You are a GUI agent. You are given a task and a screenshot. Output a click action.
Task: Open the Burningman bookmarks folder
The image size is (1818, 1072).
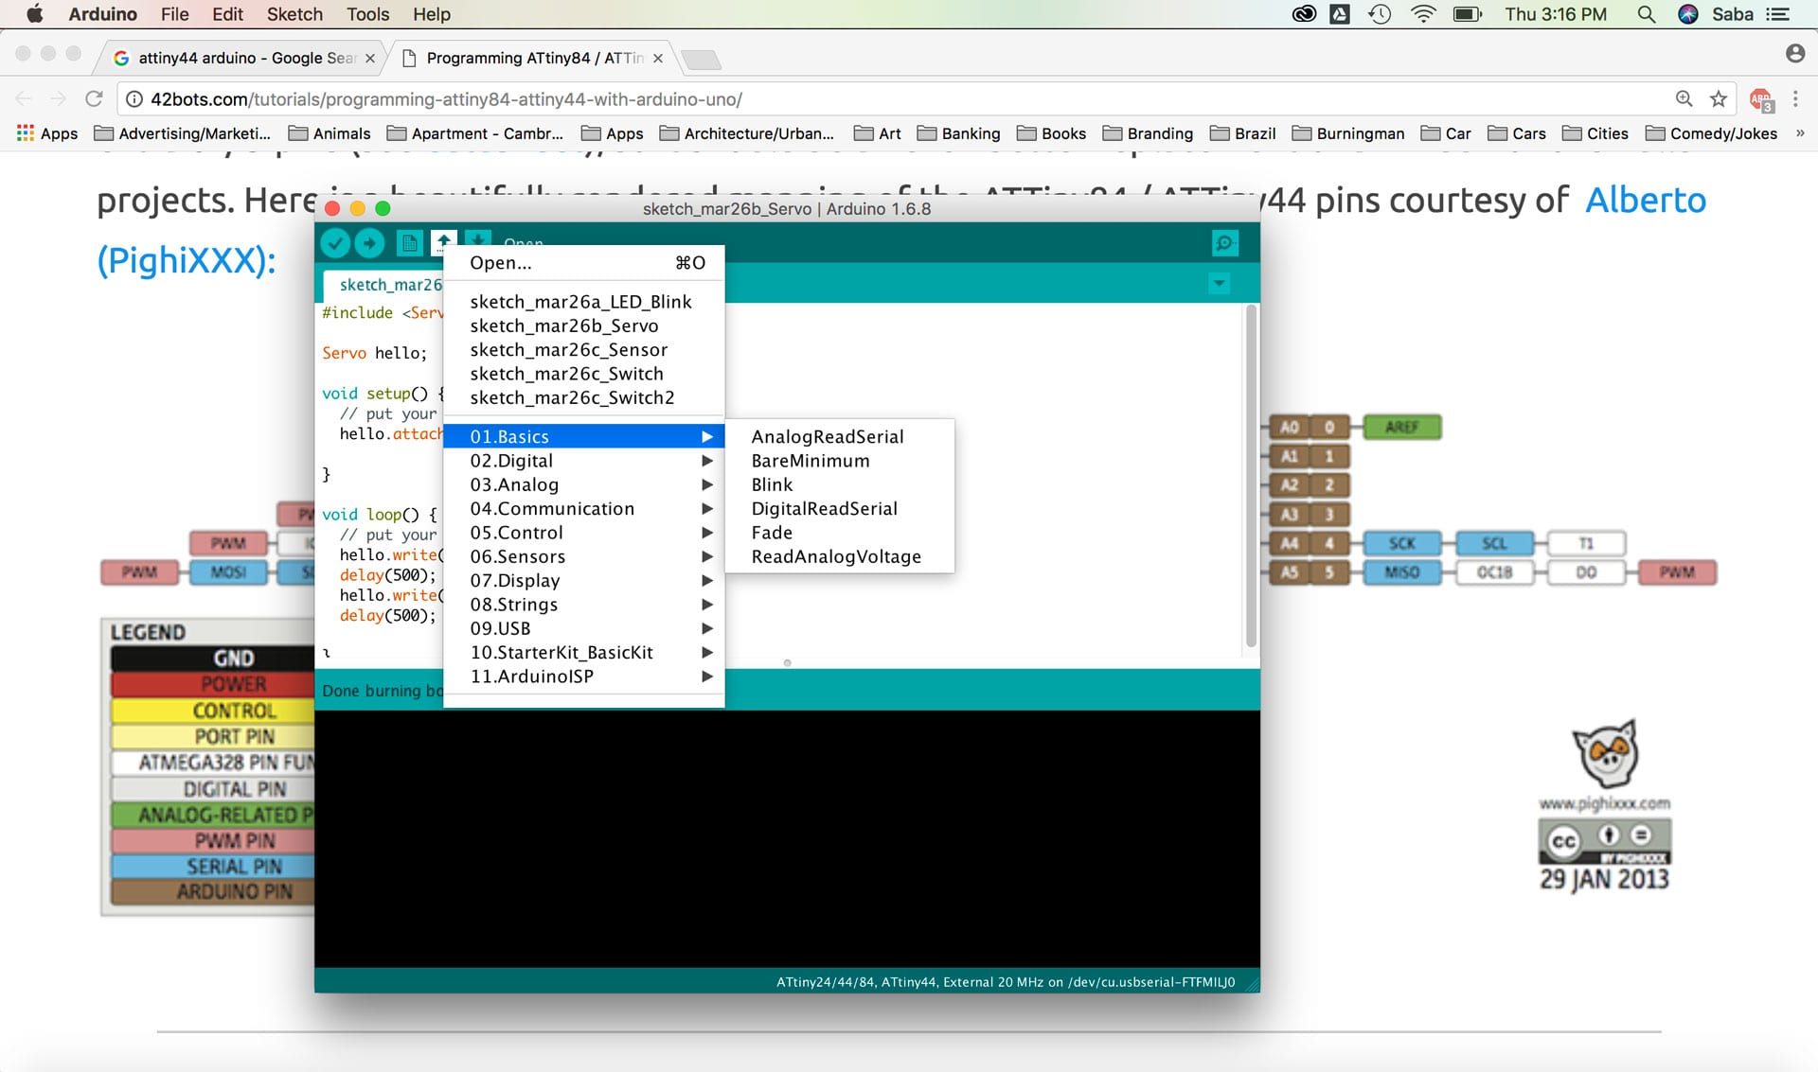pyautogui.click(x=1348, y=133)
